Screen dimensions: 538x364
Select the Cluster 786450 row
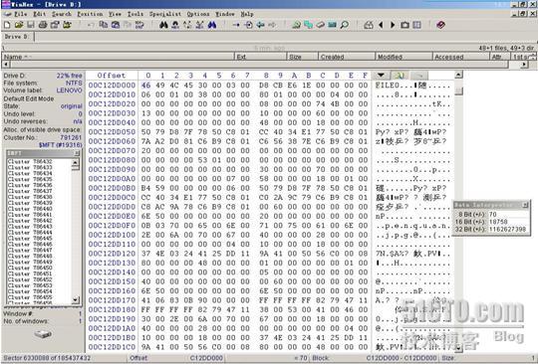click(30, 268)
